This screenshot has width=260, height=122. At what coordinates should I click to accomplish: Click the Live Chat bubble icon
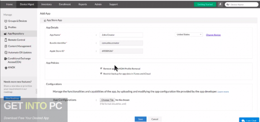(243, 121)
